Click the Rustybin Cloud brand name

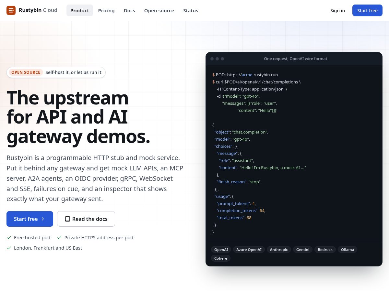(38, 10)
